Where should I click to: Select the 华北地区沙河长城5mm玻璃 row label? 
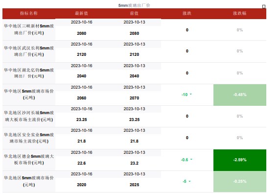(29, 116)
